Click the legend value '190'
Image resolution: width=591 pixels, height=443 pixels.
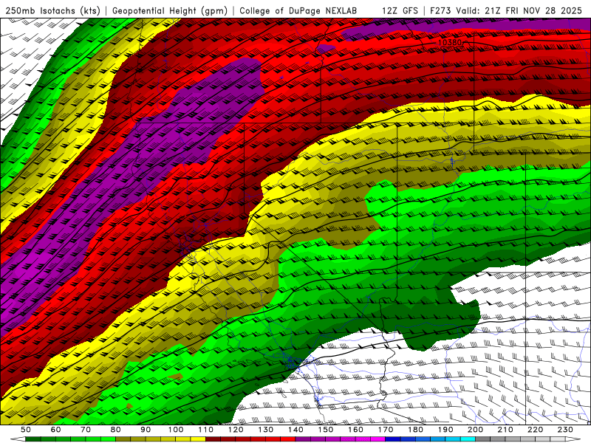[x=445, y=430]
